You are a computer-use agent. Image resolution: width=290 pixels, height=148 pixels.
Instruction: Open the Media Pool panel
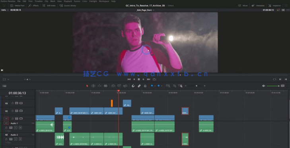click(17, 6)
